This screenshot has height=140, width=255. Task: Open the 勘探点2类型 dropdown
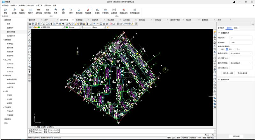(241, 63)
